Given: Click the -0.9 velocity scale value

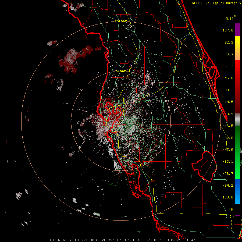Looking at the screenshot, I should point(229,114).
